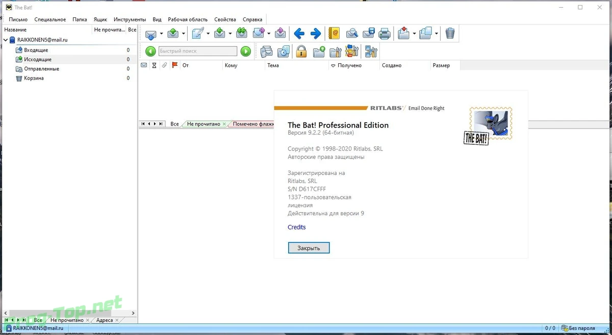Click the account properties network icon
Viewport: 612px width, 335px height.
click(371, 51)
